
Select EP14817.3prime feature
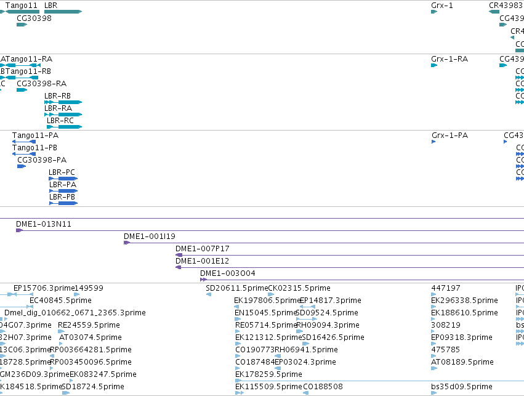point(307,307)
